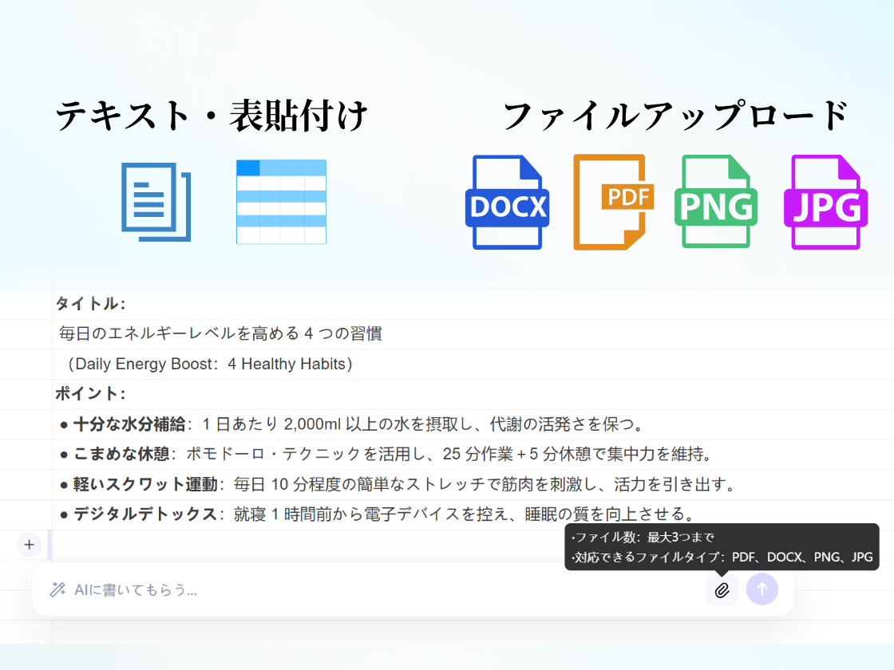Click the text document paste icon
Viewport: 894px width, 670px height.
(x=154, y=202)
